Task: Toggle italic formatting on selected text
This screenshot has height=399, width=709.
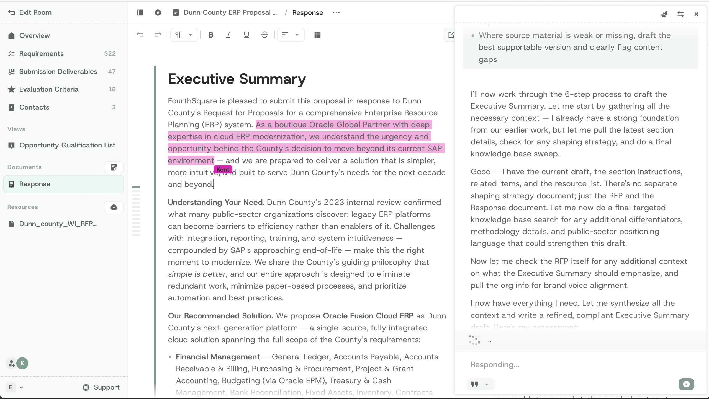Action: pos(228,35)
